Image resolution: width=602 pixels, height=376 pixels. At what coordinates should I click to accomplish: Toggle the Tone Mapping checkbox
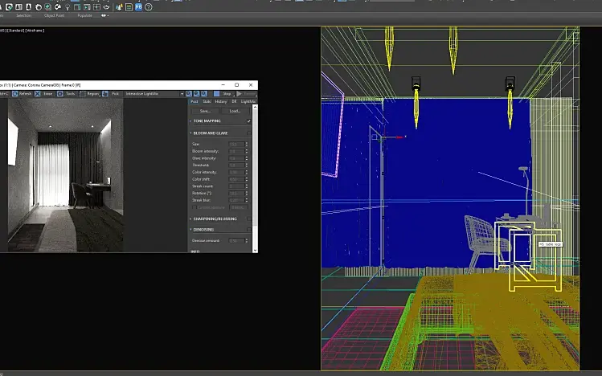click(248, 121)
